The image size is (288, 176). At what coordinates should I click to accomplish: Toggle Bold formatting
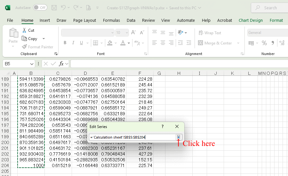(65, 43)
